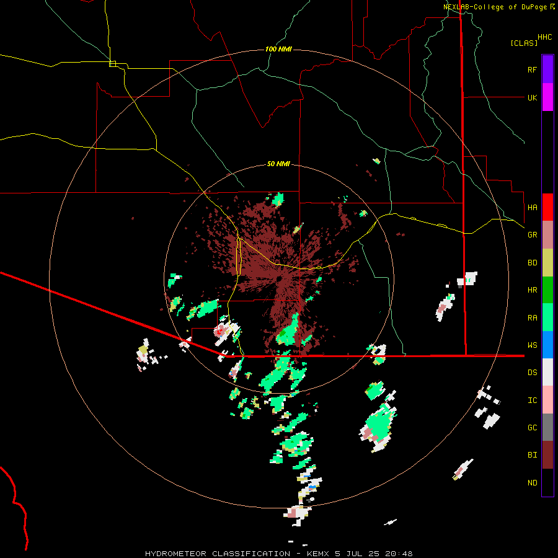Click the KEMX radar site identifier
558x558 pixels.
tap(317, 554)
